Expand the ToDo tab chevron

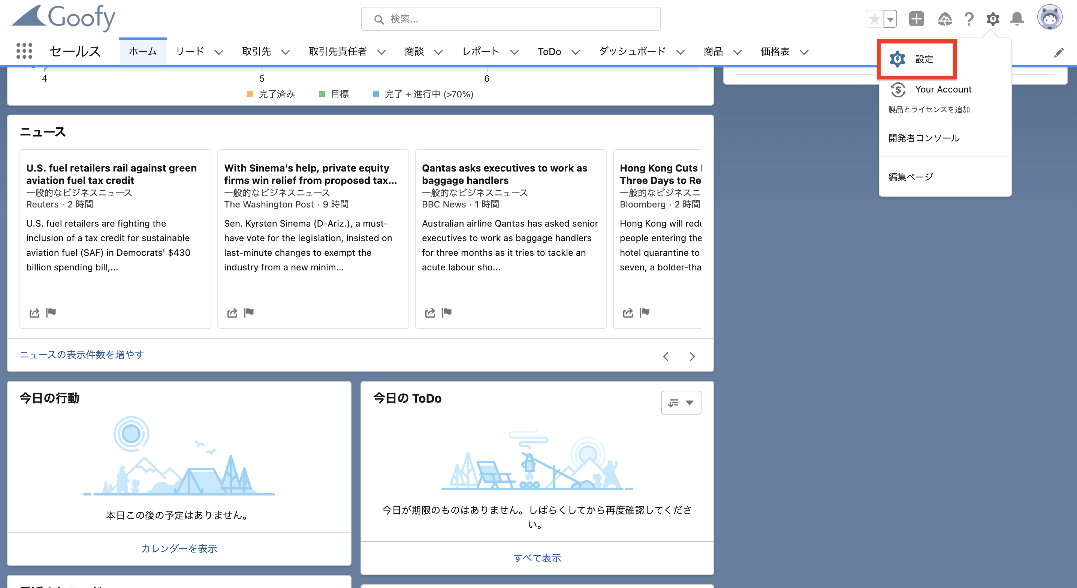[x=576, y=52]
